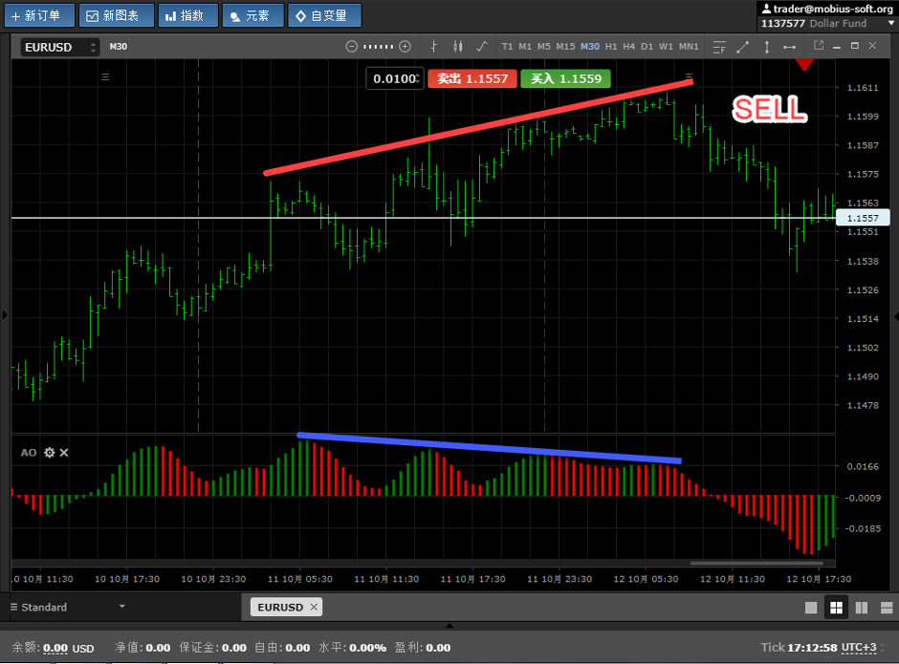Switch to W1 timeframe
Viewport: 899px width, 664px height.
click(x=666, y=47)
